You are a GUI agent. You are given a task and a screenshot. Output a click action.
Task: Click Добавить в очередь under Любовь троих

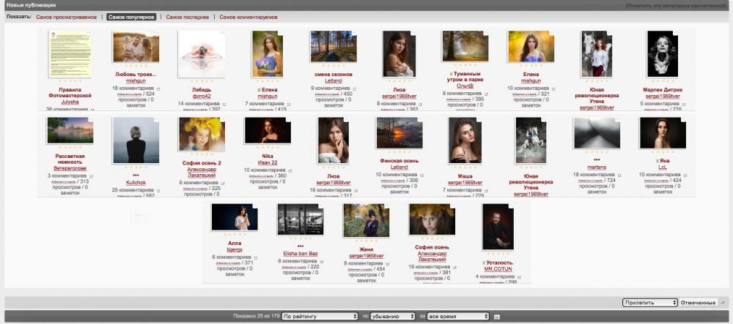(130, 94)
